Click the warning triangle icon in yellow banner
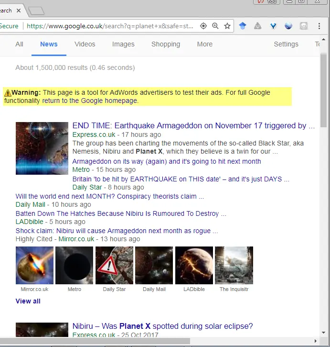This screenshot has width=330, height=347. coord(8,93)
